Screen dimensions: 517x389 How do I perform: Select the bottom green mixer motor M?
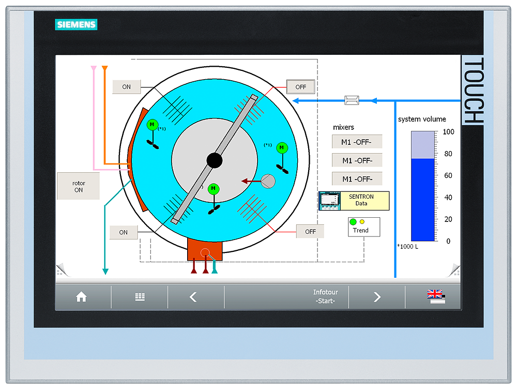pos(214,189)
